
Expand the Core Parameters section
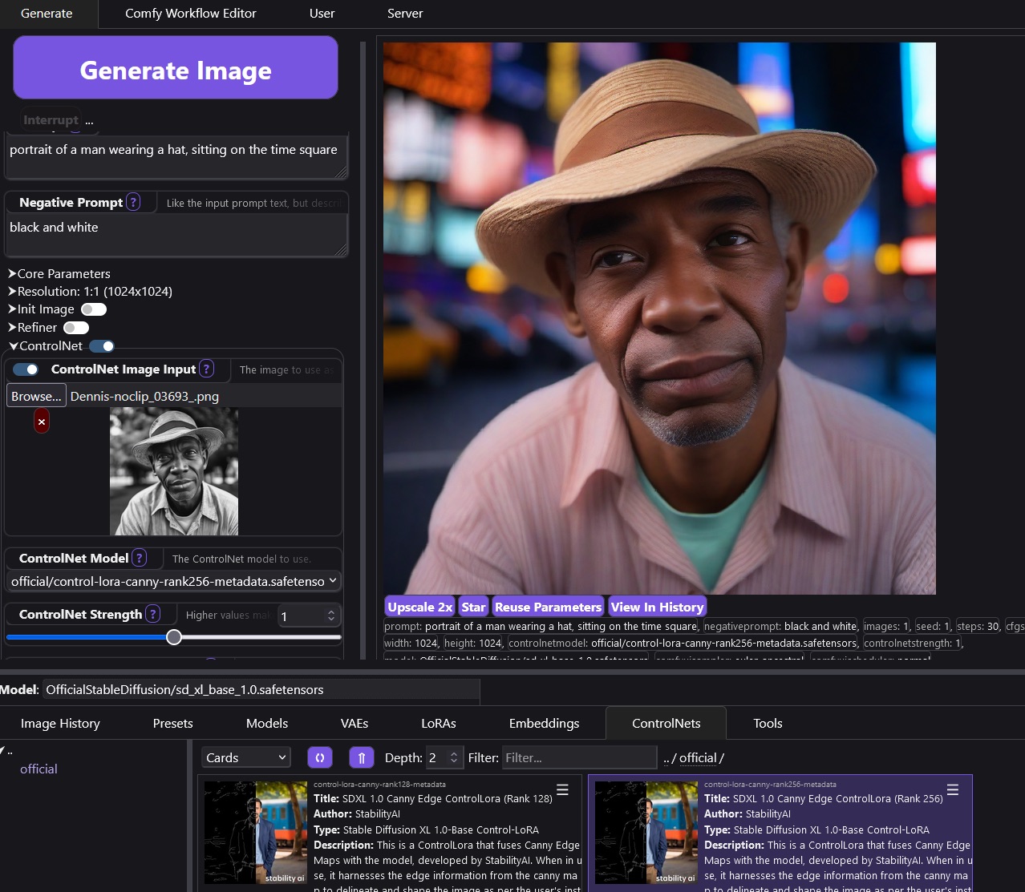pyautogui.click(x=63, y=273)
